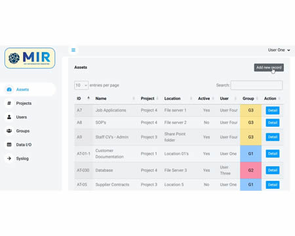The height and width of the screenshot is (236, 295).
Task: Sort table by Location column
Action: point(178,98)
